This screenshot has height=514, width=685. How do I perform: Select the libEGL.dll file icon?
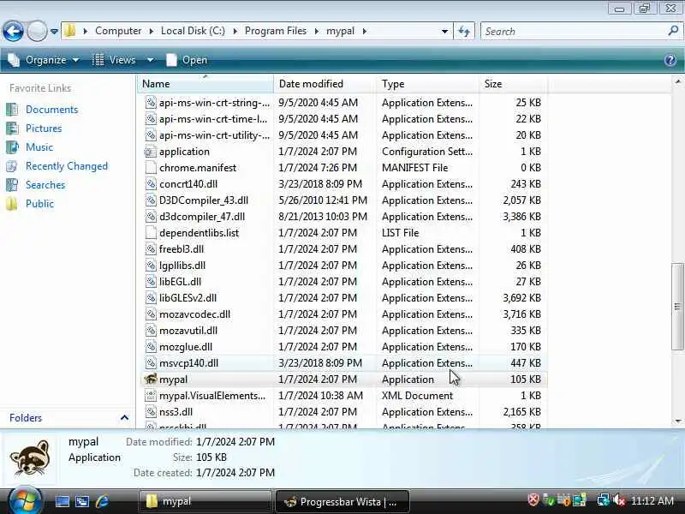point(151,282)
